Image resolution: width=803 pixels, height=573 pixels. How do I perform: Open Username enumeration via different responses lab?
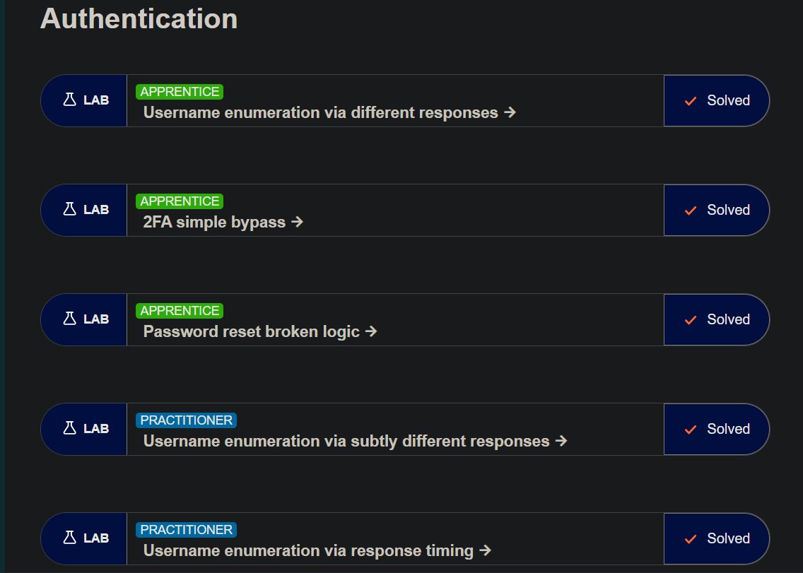(x=321, y=112)
